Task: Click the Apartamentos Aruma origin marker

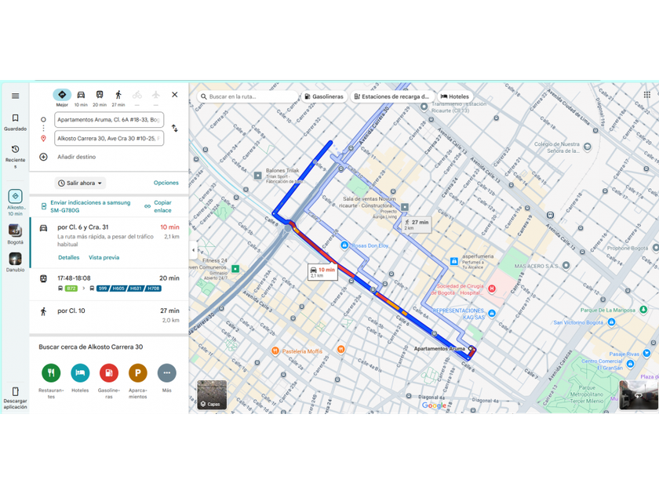Action: click(471, 349)
